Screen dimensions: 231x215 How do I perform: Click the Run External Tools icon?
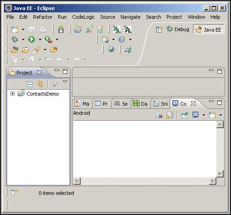pyautogui.click(x=49, y=39)
